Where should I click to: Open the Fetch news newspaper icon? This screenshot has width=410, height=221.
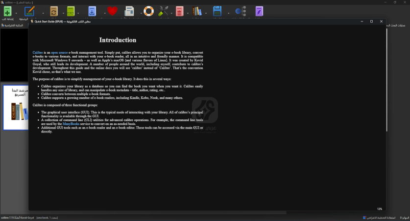click(129, 11)
